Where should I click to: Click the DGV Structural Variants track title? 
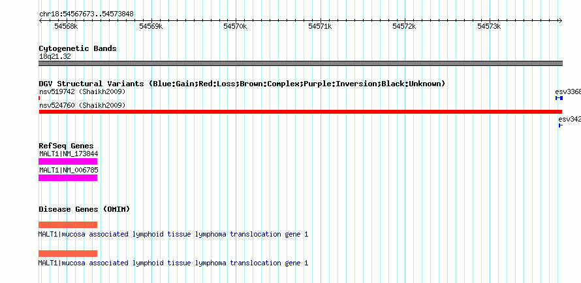coord(242,84)
